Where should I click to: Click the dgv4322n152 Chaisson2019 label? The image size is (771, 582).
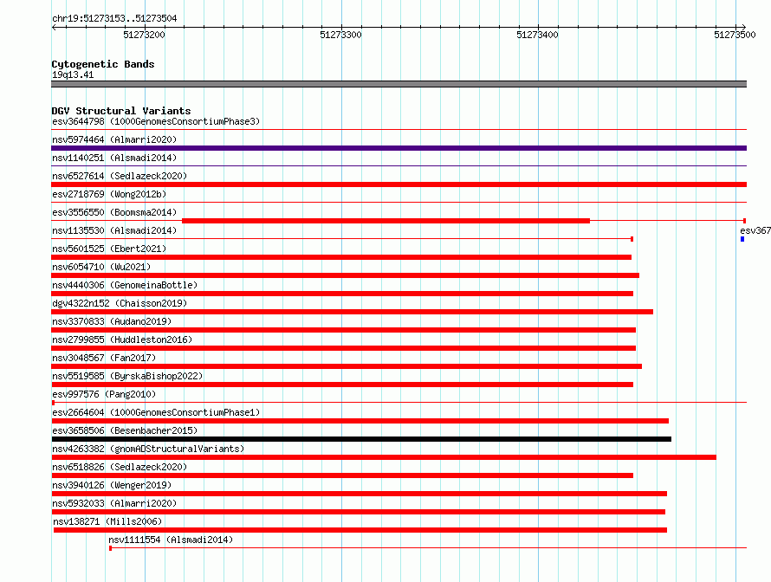tap(120, 303)
